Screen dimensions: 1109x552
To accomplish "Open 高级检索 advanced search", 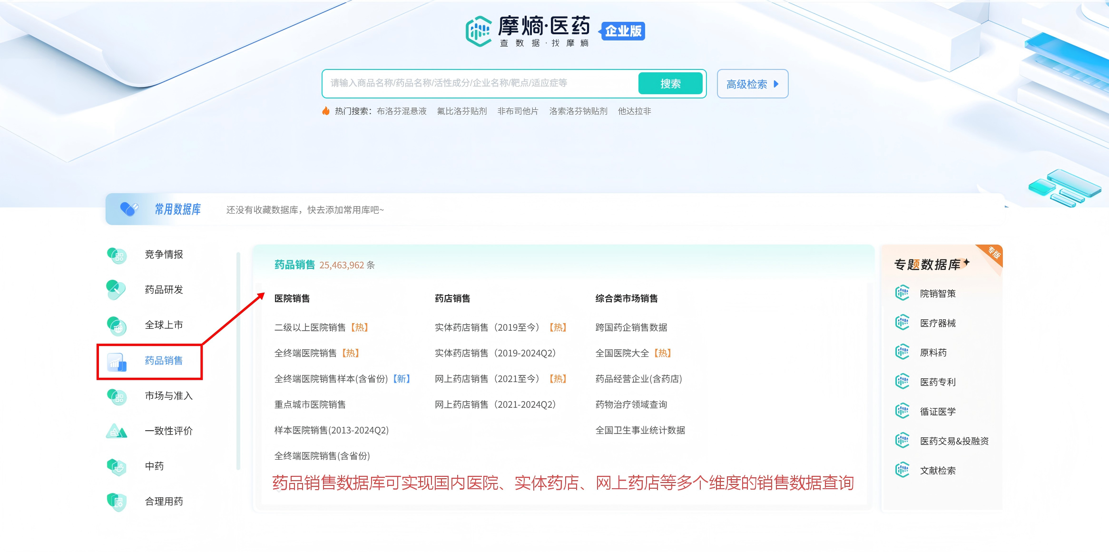I will tap(752, 84).
